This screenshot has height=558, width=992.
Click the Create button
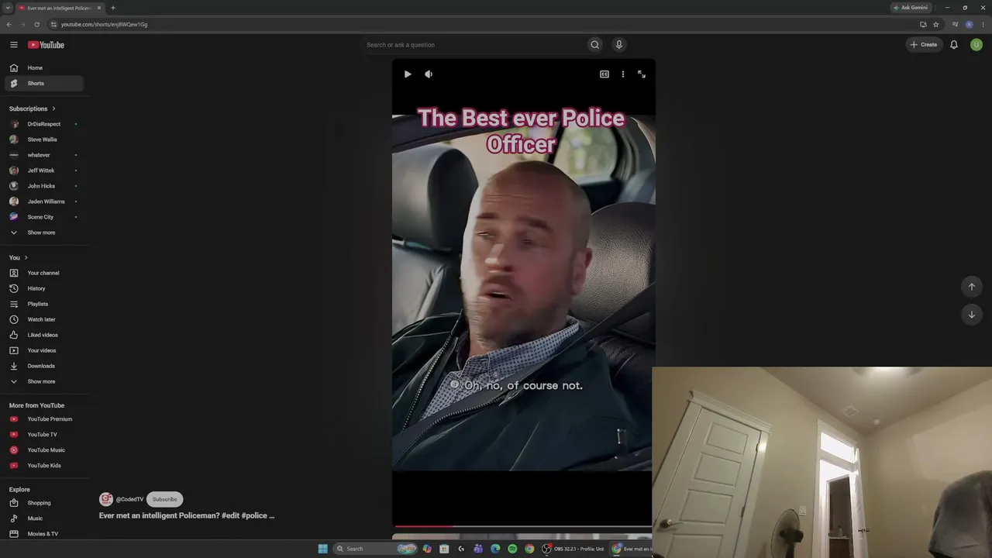(924, 45)
